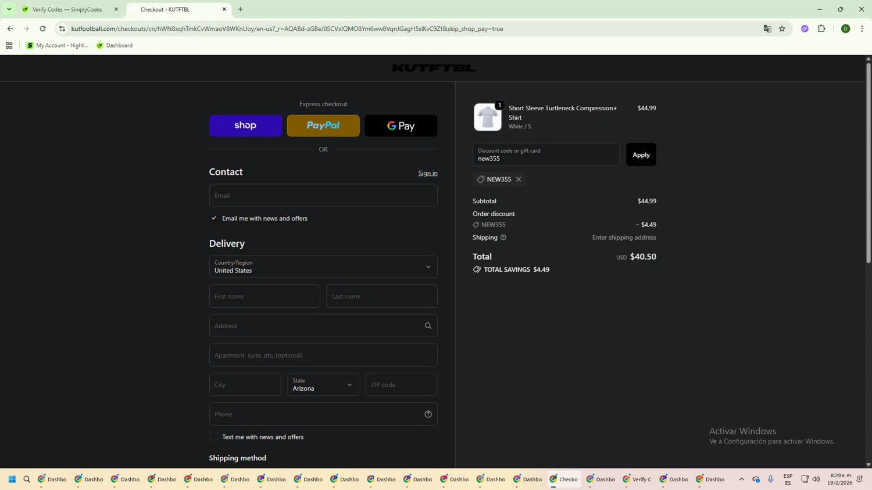Open the ESP language indicator
872x490 pixels.
[788, 480]
